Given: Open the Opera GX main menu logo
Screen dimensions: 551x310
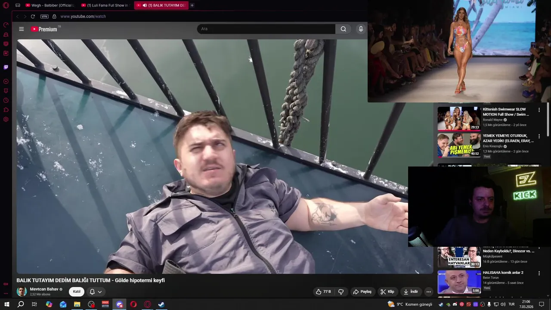Looking at the screenshot, I should pyautogui.click(x=6, y=5).
